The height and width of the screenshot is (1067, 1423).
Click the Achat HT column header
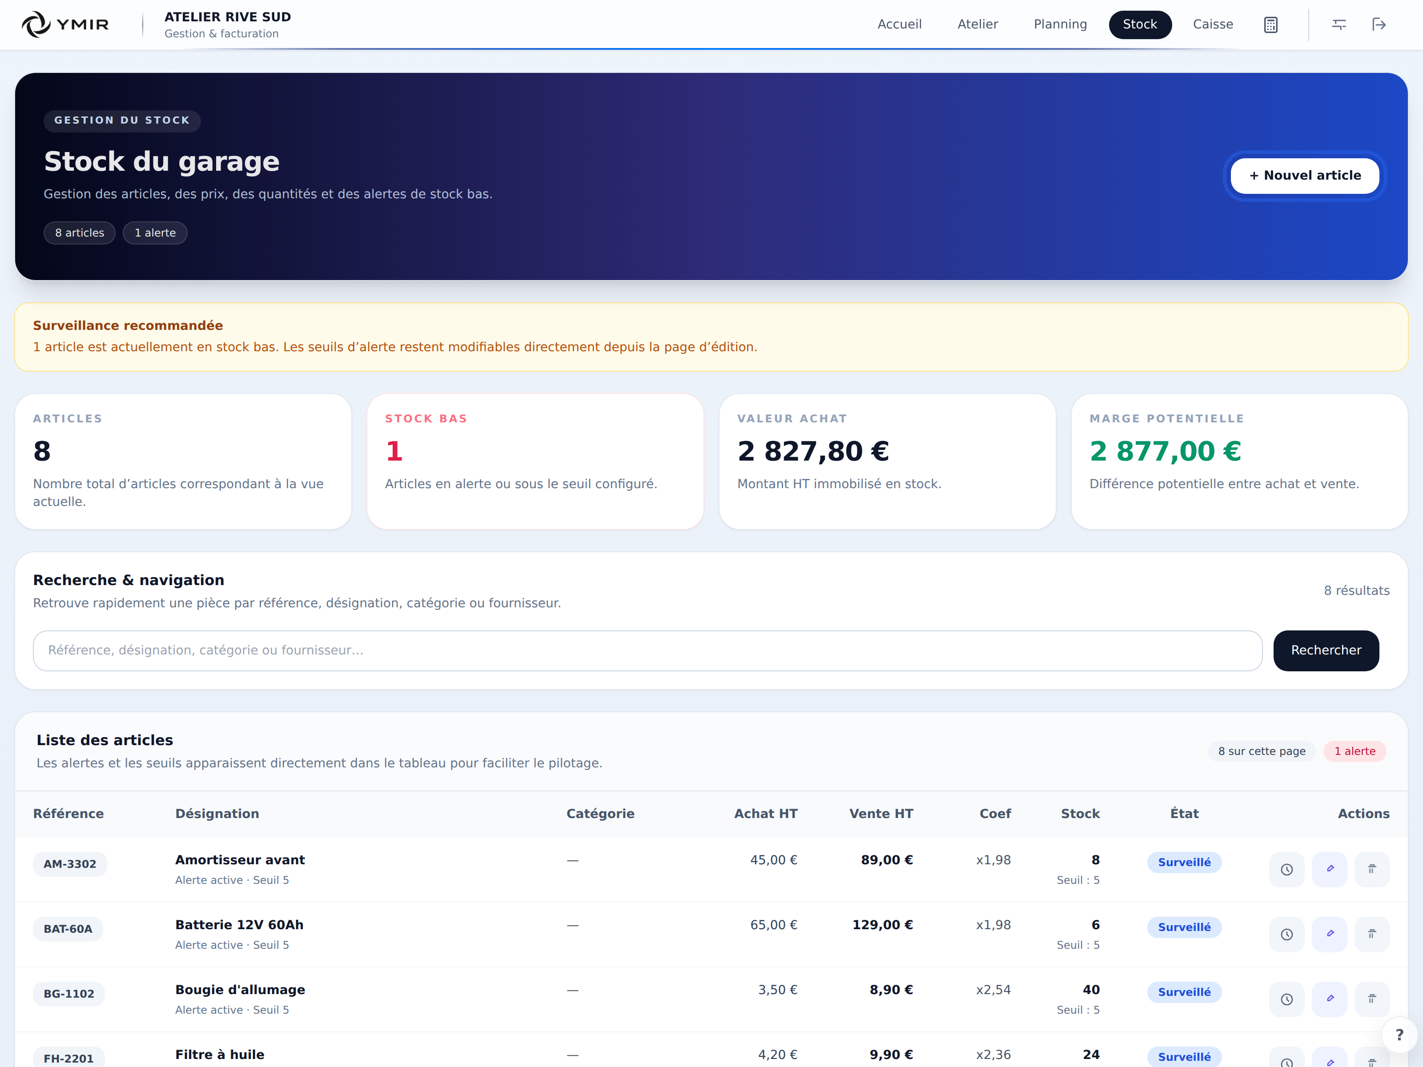766,814
